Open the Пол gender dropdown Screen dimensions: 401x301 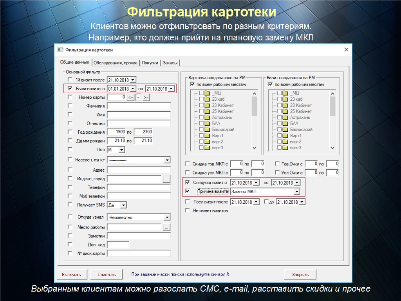(x=121, y=150)
